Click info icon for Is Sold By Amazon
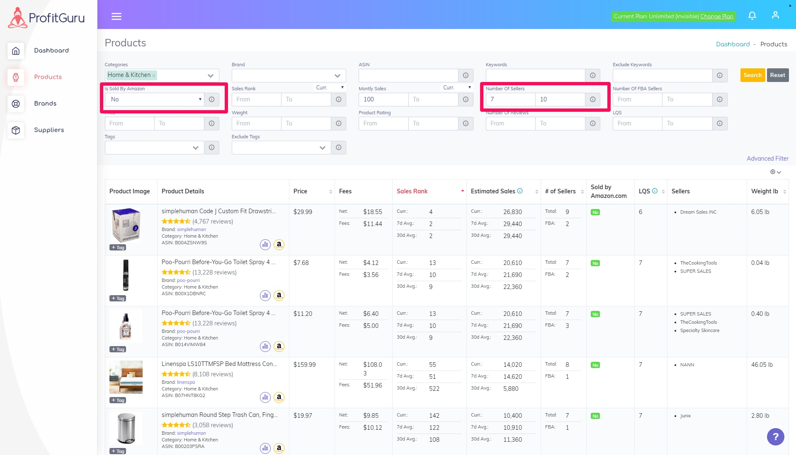 (211, 99)
